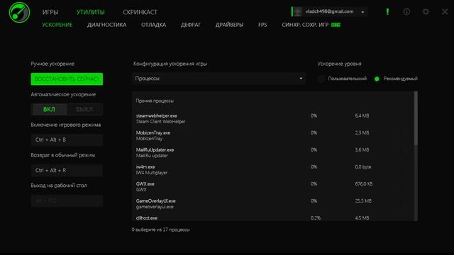The image size is (454, 255).
Task: Click the green ВОССТАНОВИТЬ СЕЙЧАС button
Action: 67,79
